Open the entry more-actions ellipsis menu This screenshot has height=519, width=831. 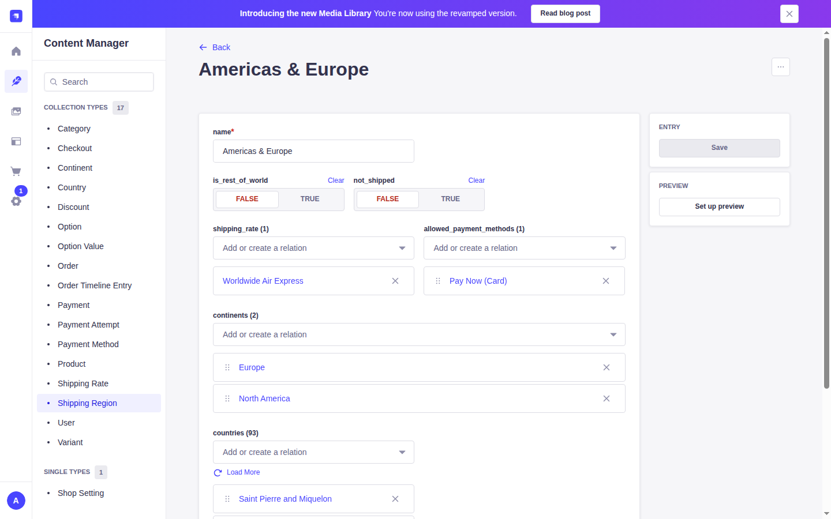pos(781,67)
